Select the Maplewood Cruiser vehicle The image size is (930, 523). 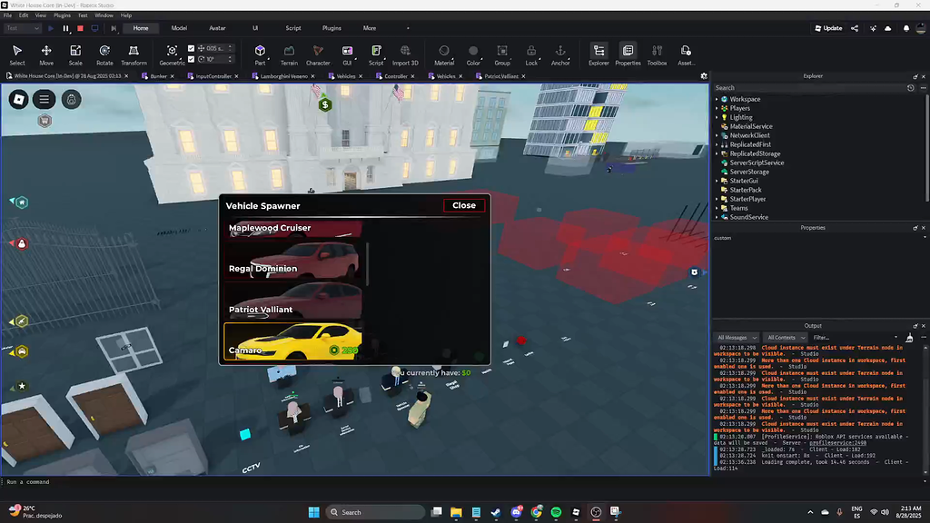pos(293,228)
